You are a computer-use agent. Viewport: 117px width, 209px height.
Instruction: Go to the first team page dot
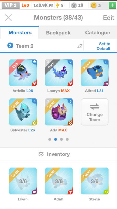(50, 140)
